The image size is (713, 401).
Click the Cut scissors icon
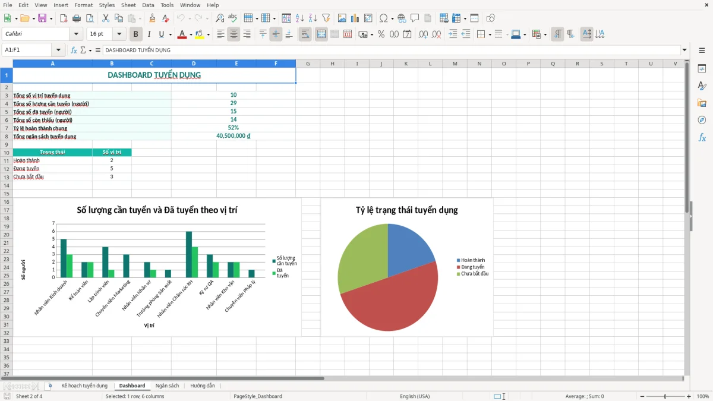(x=105, y=18)
